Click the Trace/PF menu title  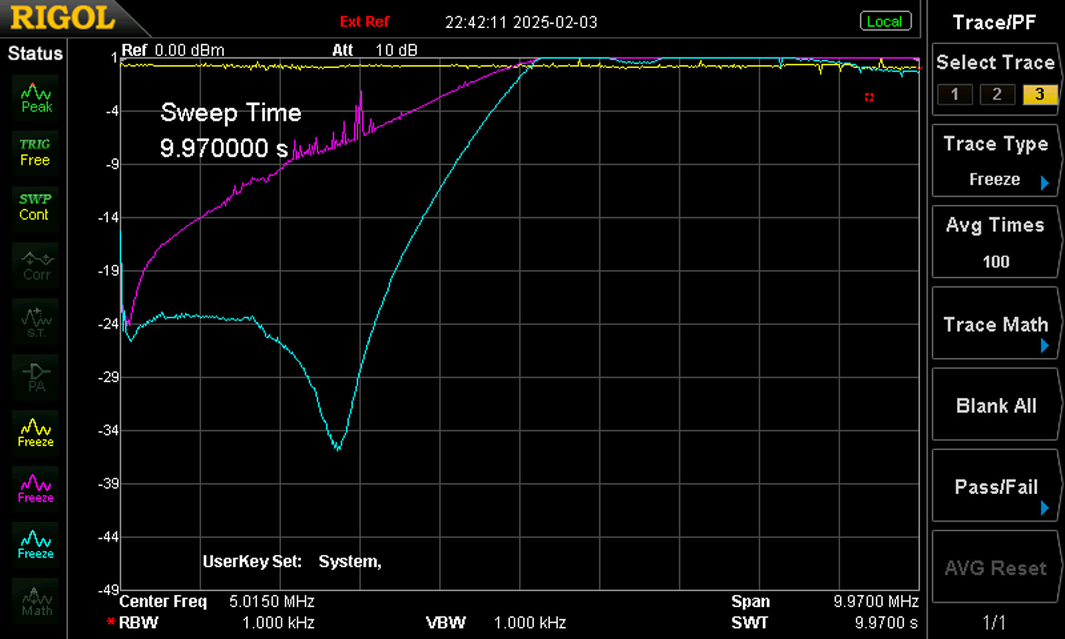coord(994,22)
